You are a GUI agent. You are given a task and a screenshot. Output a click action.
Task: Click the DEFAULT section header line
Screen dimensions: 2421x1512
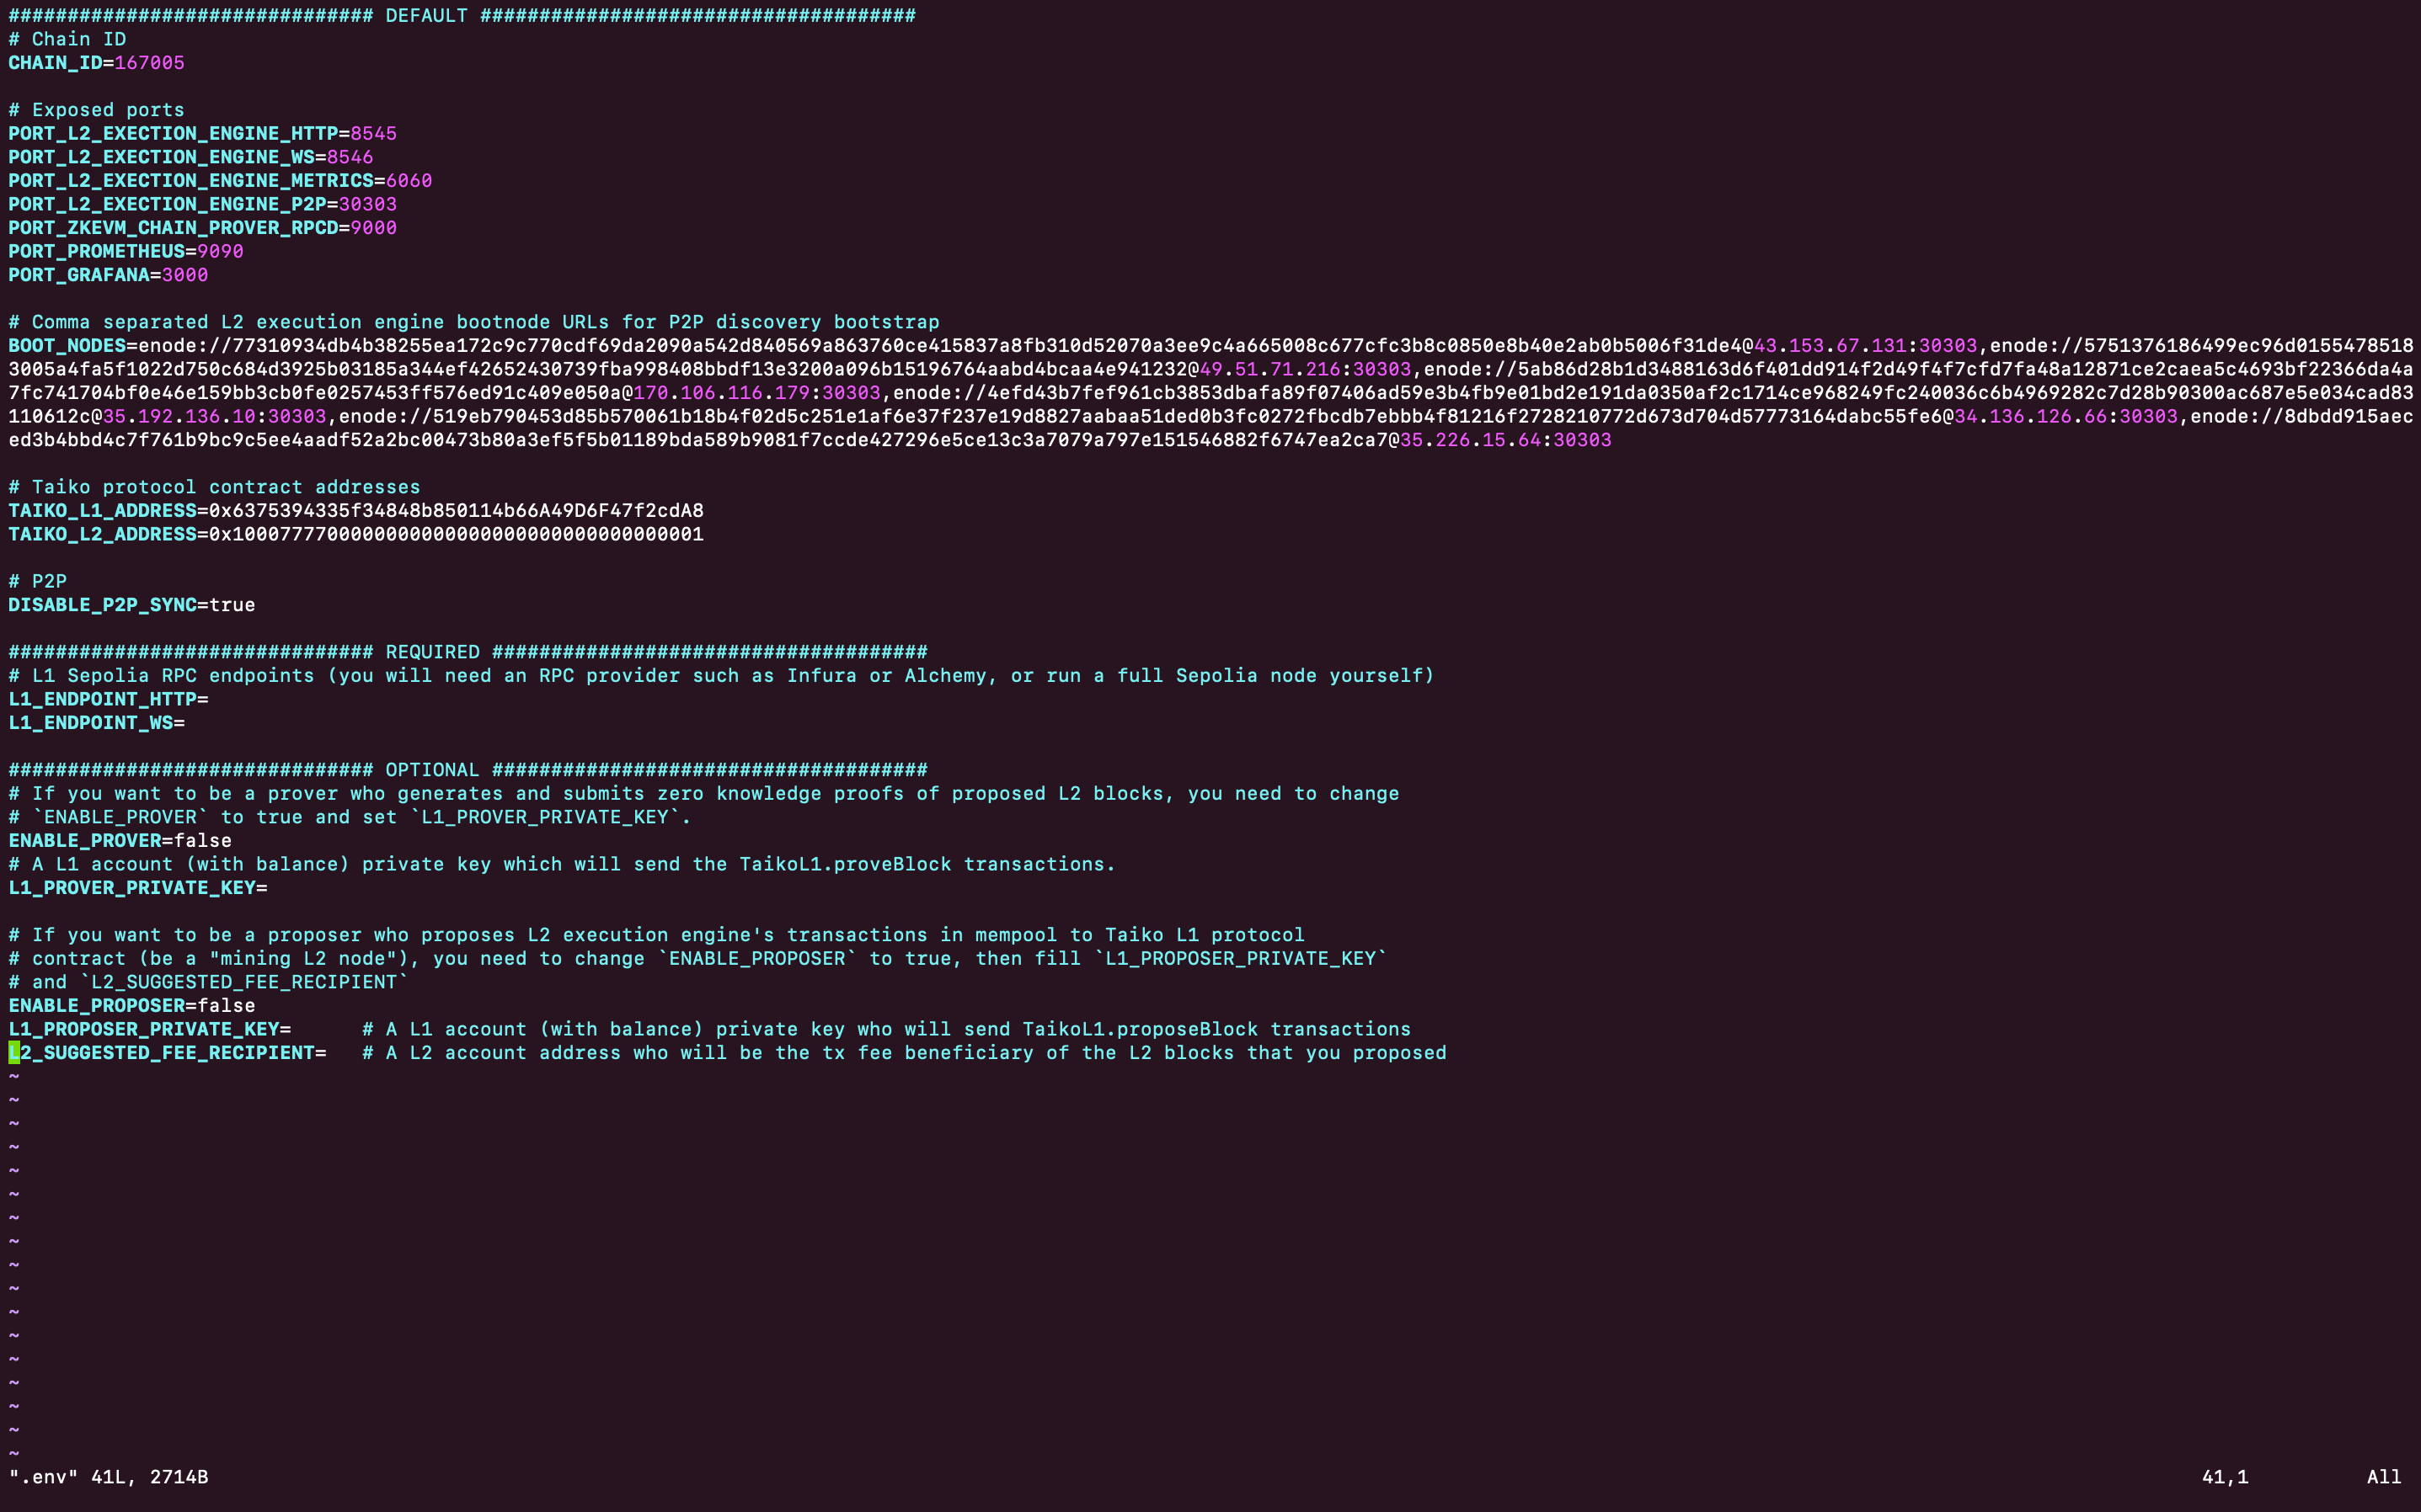462,15
